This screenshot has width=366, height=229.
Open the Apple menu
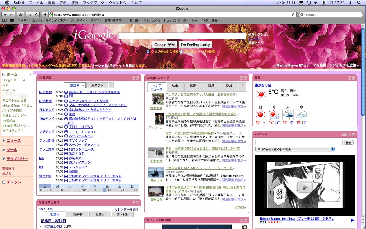[7, 3]
